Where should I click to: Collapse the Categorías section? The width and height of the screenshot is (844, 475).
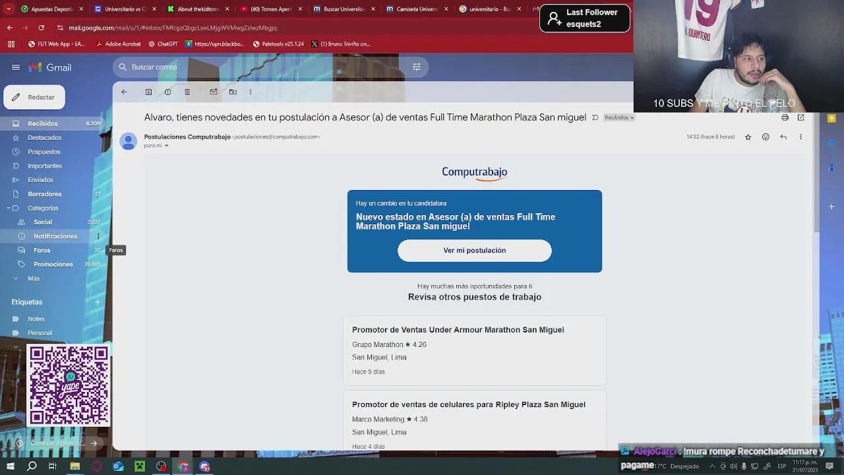coord(8,208)
